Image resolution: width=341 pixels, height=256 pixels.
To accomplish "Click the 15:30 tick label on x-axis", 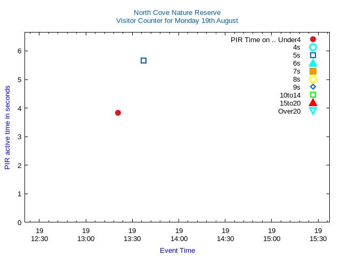I will click(318, 235).
